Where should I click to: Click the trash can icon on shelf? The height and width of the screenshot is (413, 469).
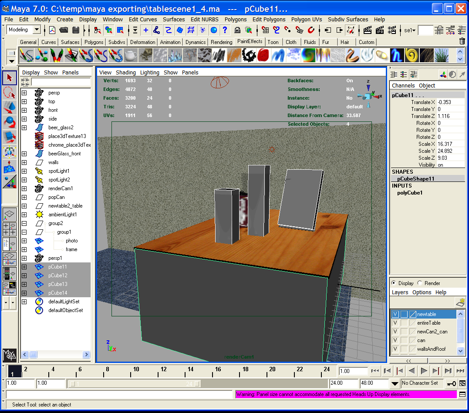tap(462, 41)
